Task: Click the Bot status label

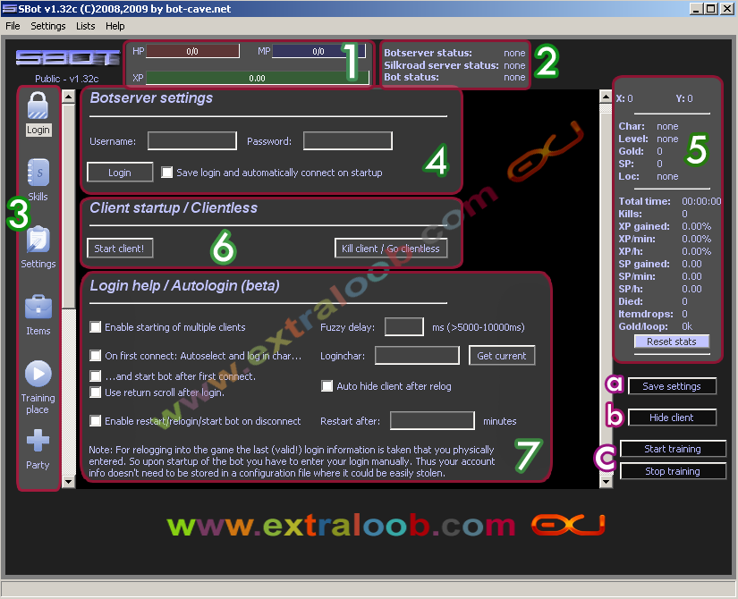Action: point(411,77)
